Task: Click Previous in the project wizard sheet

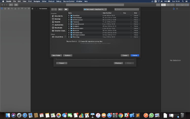Action: coord(118,63)
